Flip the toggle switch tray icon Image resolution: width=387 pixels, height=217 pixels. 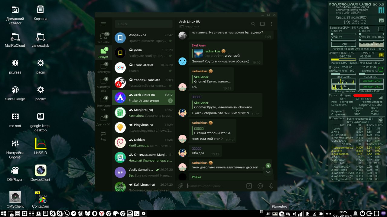[321, 214]
